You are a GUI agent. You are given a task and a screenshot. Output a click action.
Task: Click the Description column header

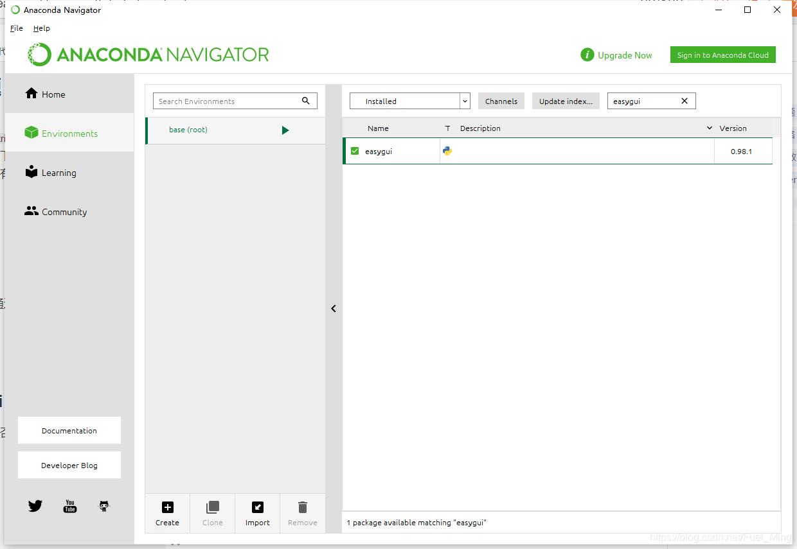[480, 128]
